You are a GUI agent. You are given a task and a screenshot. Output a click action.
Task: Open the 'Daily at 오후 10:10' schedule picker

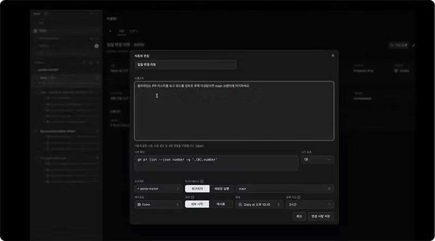coord(259,205)
